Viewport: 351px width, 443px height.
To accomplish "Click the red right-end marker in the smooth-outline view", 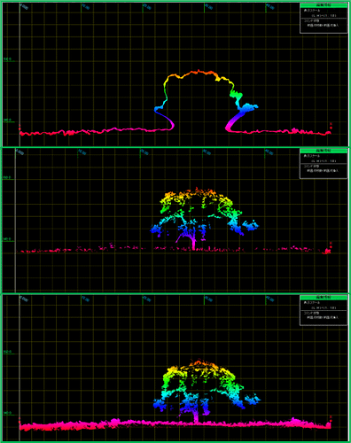I will point(331,126).
